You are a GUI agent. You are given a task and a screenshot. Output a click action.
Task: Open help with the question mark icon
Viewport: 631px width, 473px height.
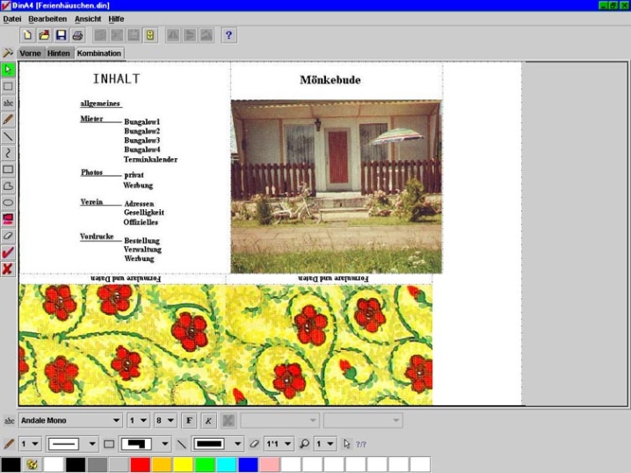click(228, 35)
